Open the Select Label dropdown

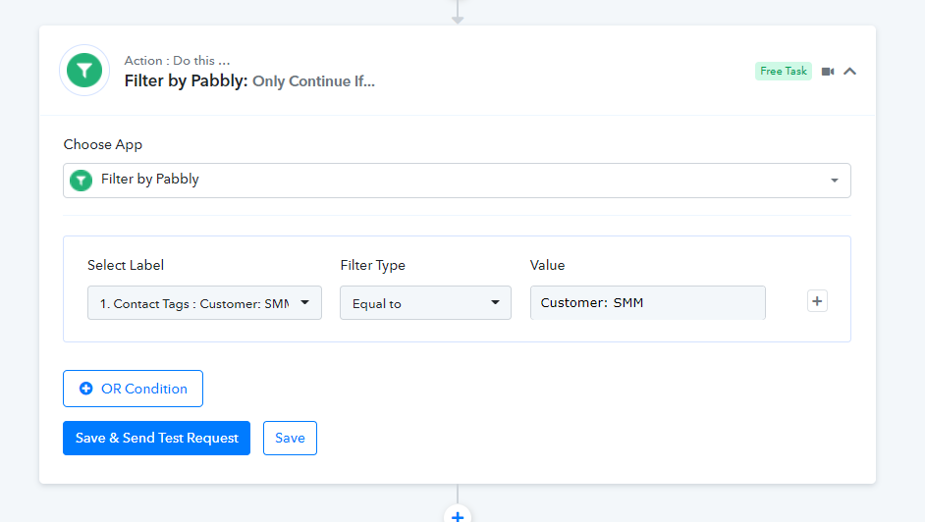pyautogui.click(x=204, y=303)
